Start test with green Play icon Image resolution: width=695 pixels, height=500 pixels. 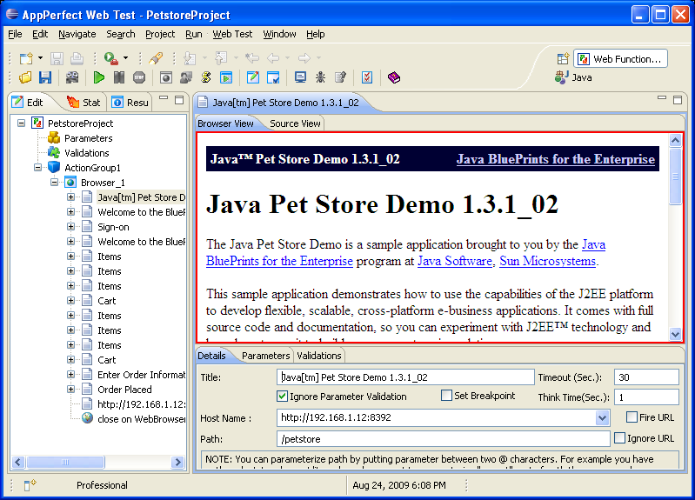[x=99, y=77]
